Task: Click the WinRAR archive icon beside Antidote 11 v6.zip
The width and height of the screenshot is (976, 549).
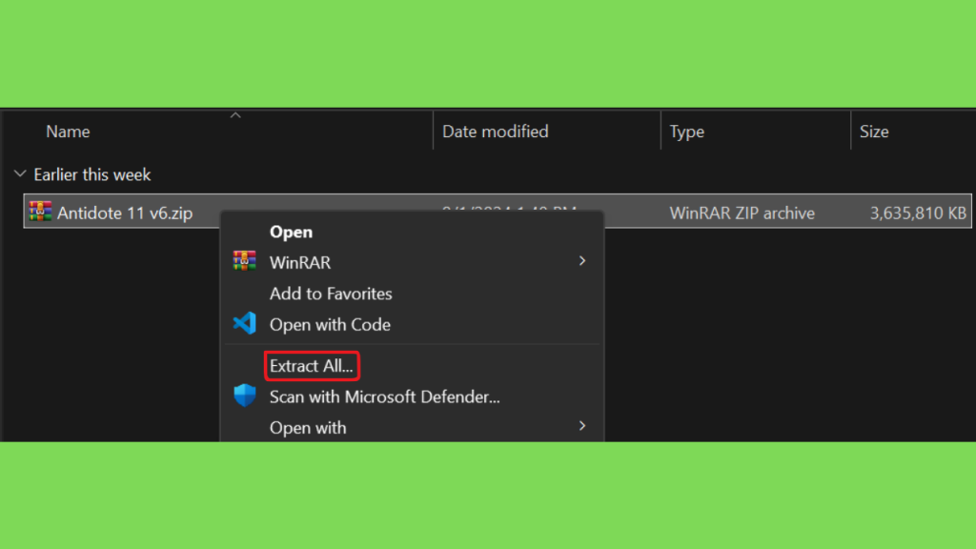Action: pos(40,212)
